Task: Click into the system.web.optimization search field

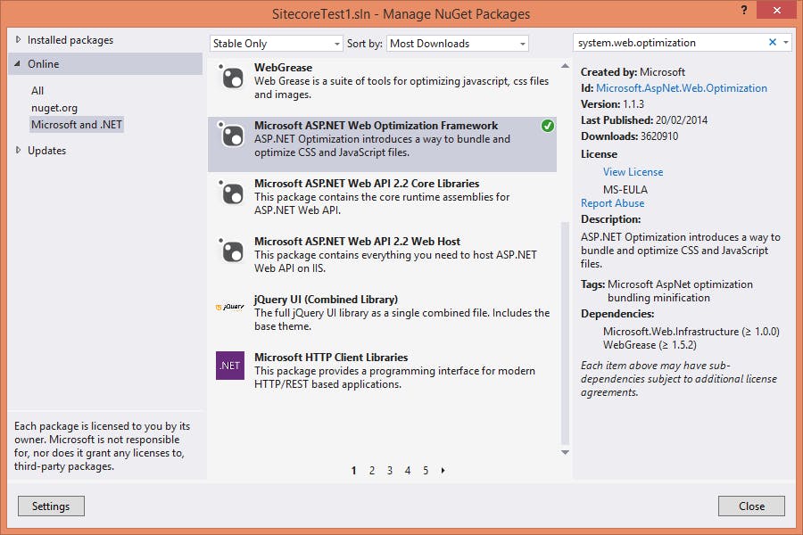Action: 670,43
